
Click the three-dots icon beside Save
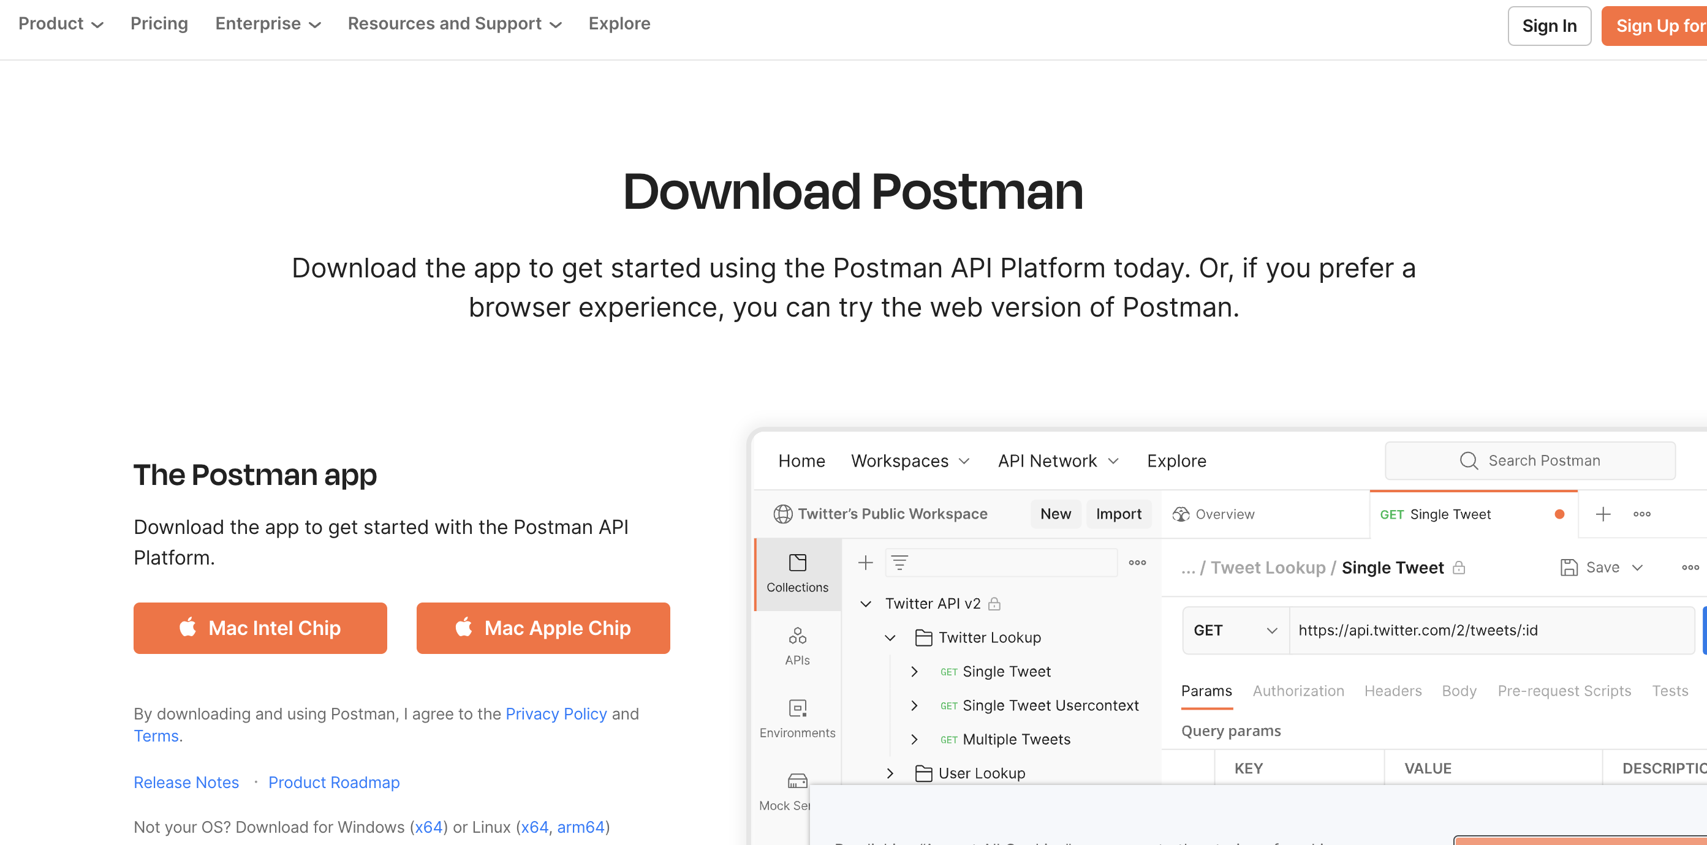click(1690, 568)
